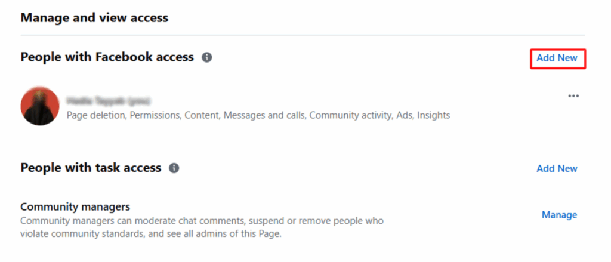The image size is (611, 262).
Task: Click the People with Facebook access heading
Action: [107, 57]
